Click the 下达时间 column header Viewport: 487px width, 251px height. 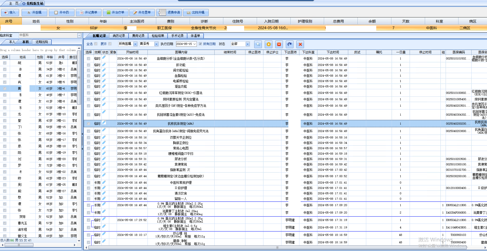pos(333,52)
